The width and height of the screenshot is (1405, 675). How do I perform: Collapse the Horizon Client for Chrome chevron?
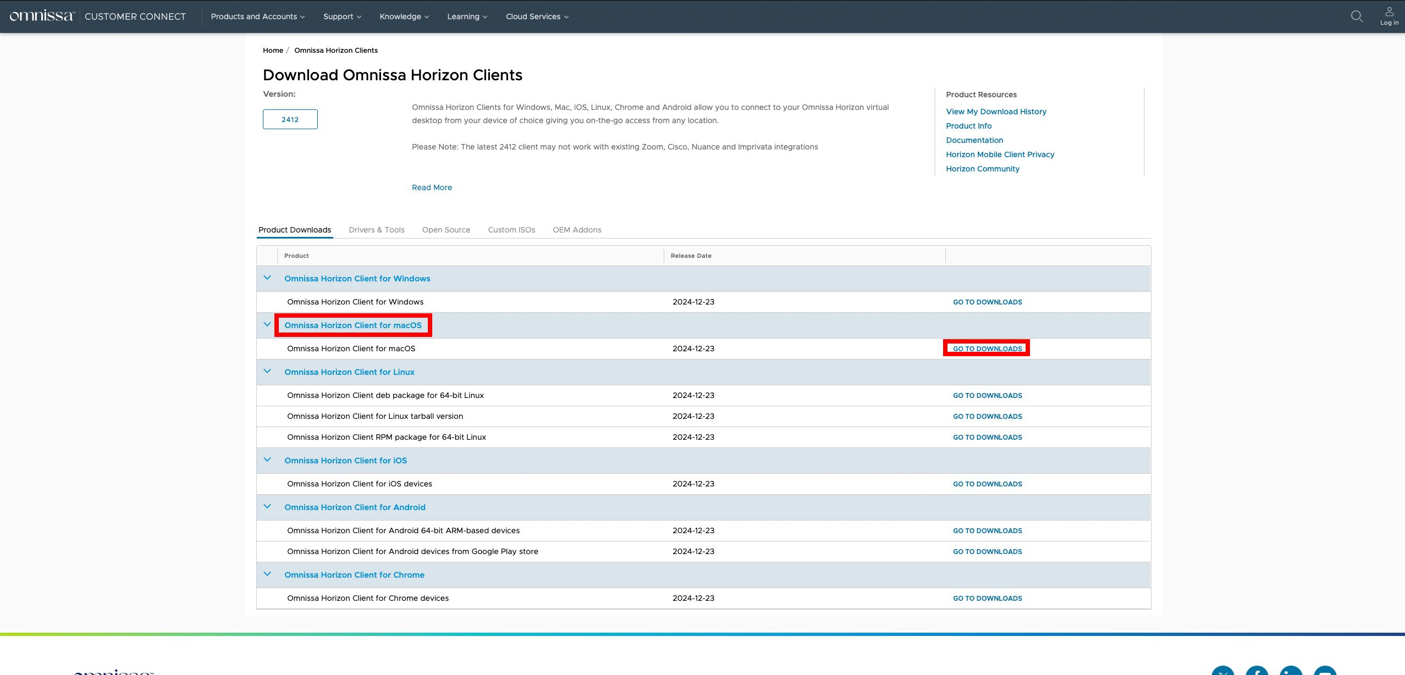click(x=267, y=574)
